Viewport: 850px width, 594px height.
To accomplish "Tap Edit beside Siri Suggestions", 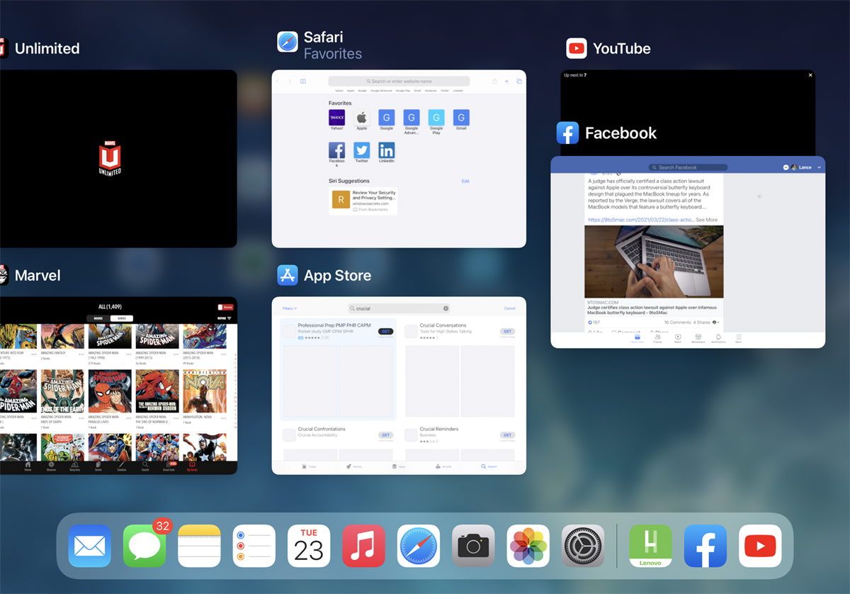I will click(465, 181).
